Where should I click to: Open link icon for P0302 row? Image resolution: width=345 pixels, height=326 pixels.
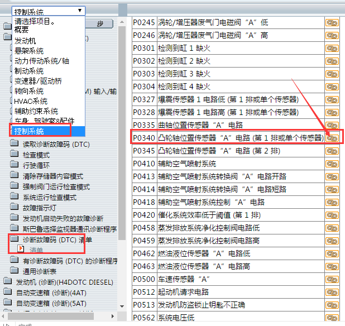click(x=332, y=61)
